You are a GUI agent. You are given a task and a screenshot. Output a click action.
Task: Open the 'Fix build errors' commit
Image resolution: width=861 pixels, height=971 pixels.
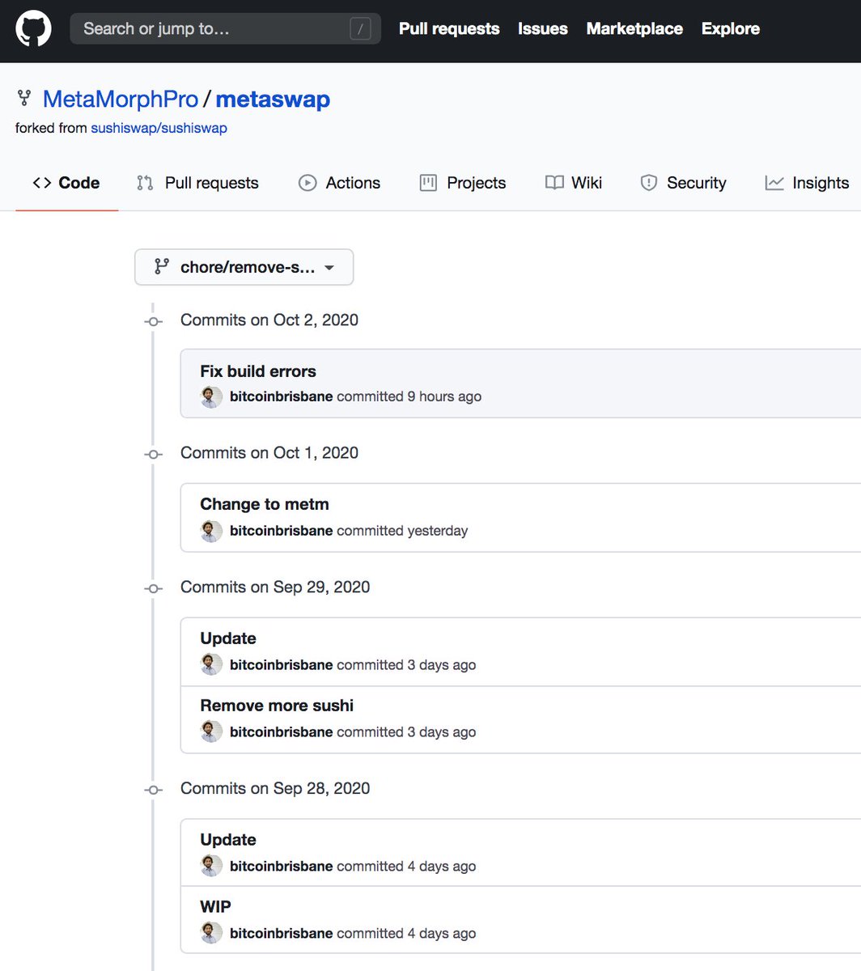257,371
